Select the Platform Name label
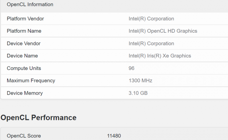Image resolution: width=228 pixels, height=140 pixels. [x=24, y=31]
